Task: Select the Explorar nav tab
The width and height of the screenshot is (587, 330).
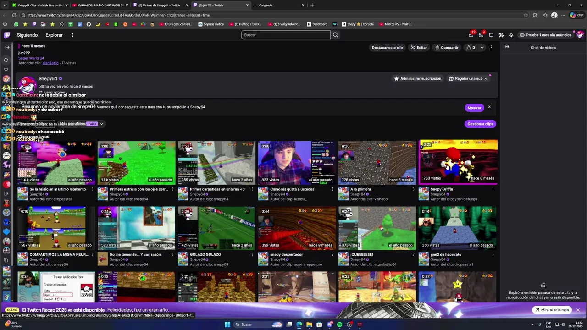Action: coord(54,35)
